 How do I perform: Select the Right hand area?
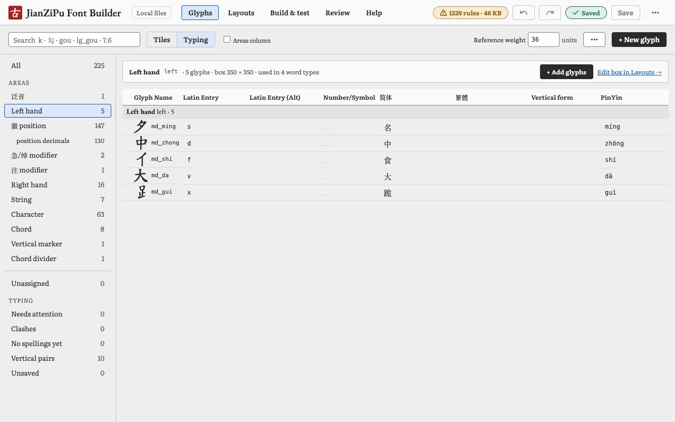pyautogui.click(x=58, y=185)
